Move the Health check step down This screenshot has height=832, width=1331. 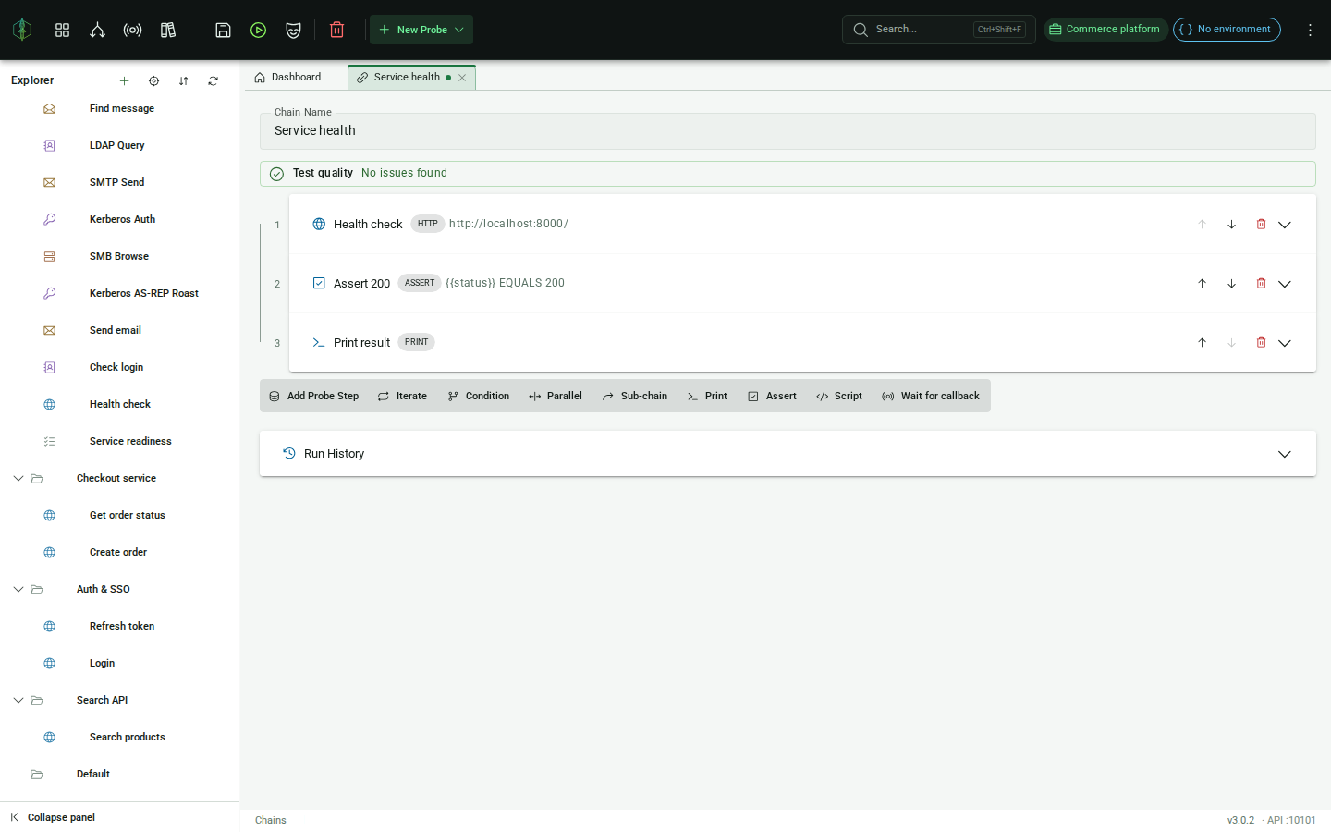1231,224
